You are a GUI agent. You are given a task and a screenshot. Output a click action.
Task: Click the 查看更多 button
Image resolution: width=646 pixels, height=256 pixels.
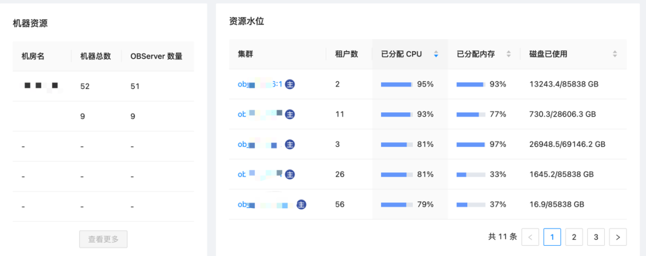(103, 239)
